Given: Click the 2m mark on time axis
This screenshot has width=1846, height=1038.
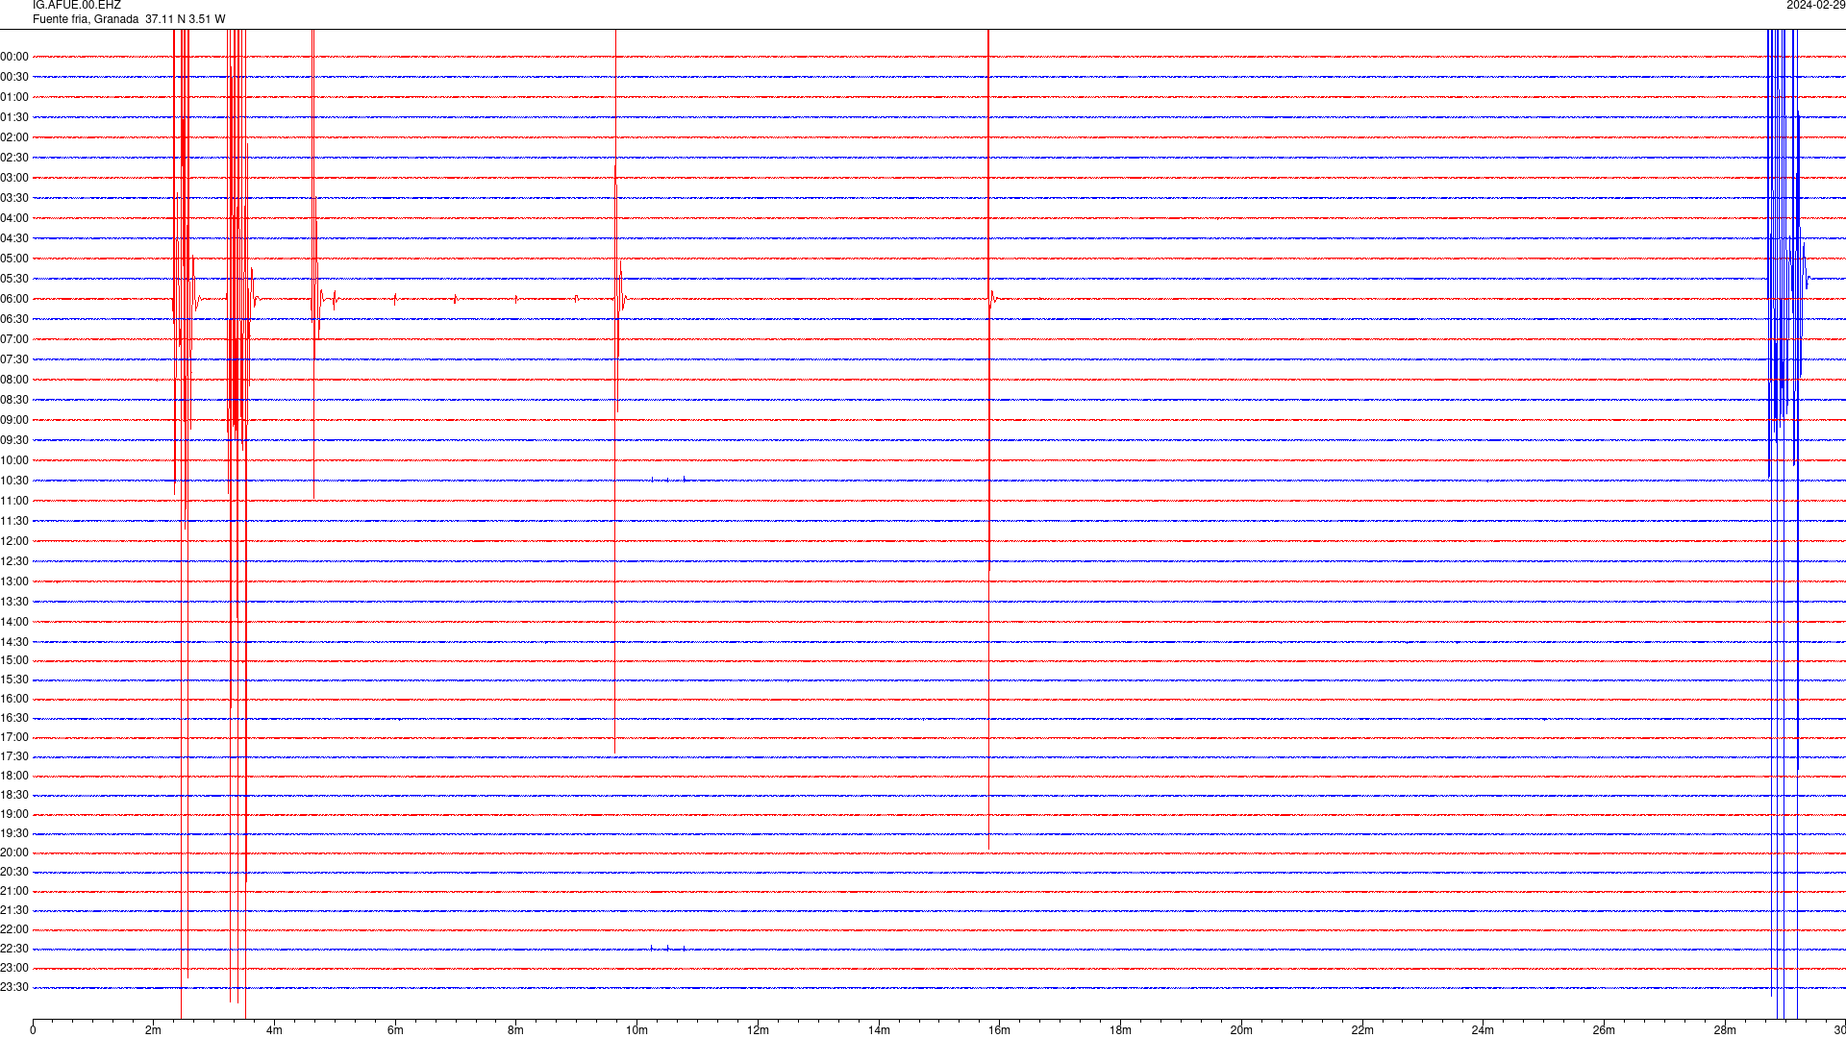Looking at the screenshot, I should (154, 1030).
